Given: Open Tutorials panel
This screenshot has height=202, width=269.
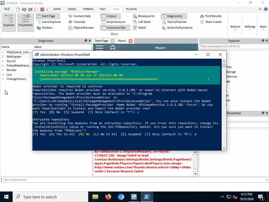Looking at the screenshot, I should point(77,22).
